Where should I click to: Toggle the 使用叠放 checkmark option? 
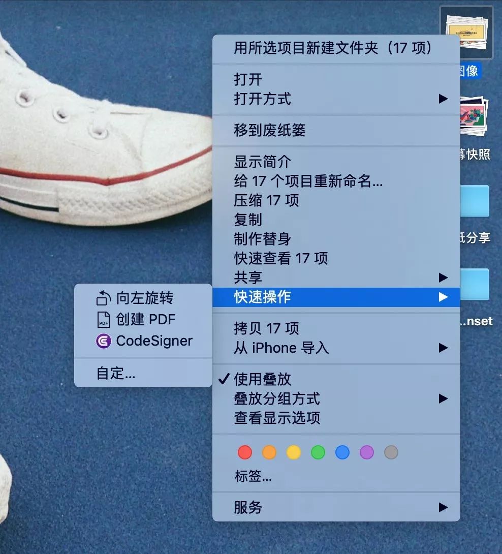[x=262, y=379]
